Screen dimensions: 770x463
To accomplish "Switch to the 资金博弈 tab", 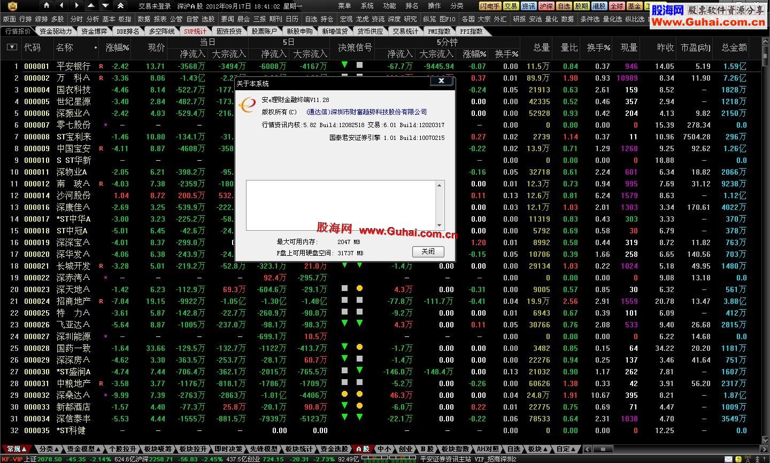I will coord(94,31).
